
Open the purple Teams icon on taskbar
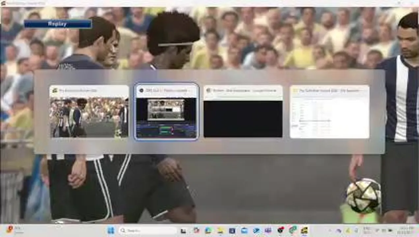tap(268, 230)
